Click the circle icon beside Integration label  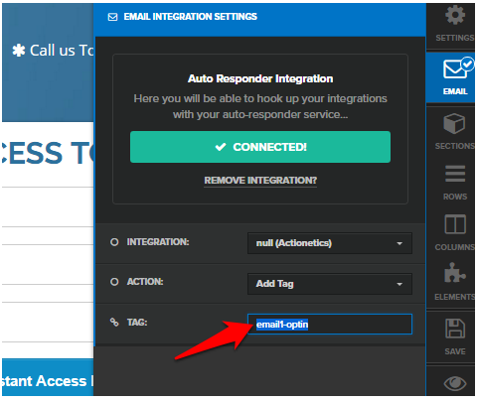coord(114,242)
